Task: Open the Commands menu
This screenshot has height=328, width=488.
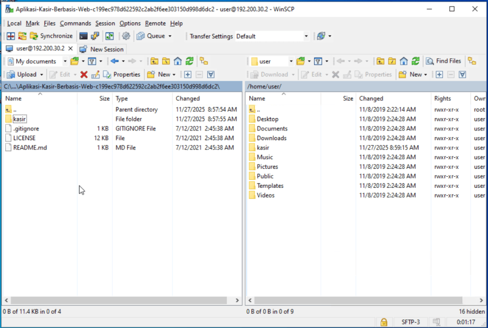Action: [75, 23]
